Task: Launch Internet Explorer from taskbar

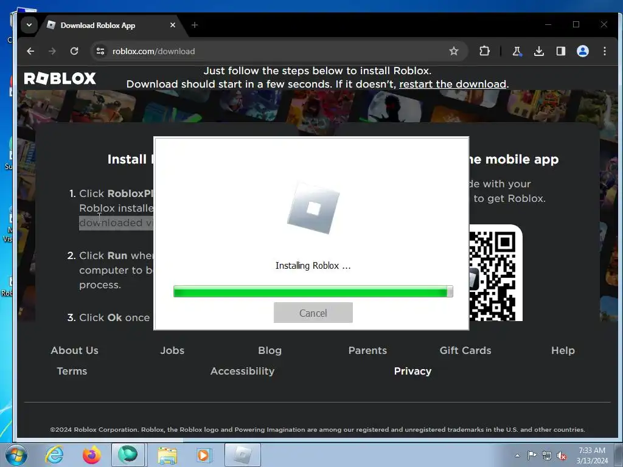Action: pos(54,455)
